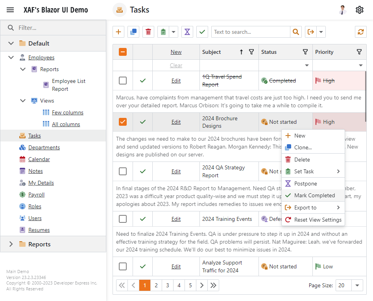The image size is (373, 301).
Task: Click the Refresh icon in toolbar
Action: (361, 32)
